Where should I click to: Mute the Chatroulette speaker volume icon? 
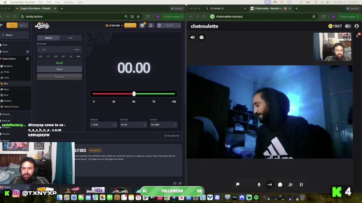click(193, 37)
